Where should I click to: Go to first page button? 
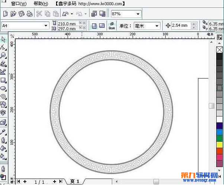(19, 182)
